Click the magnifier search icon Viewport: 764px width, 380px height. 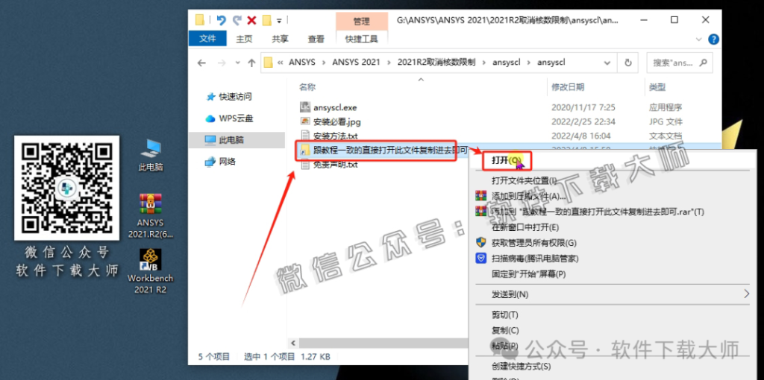pyautogui.click(x=703, y=63)
